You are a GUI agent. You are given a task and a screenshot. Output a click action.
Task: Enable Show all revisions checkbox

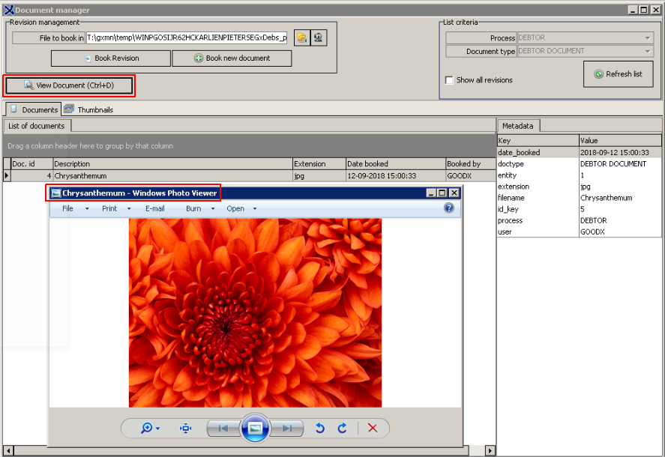tap(449, 80)
